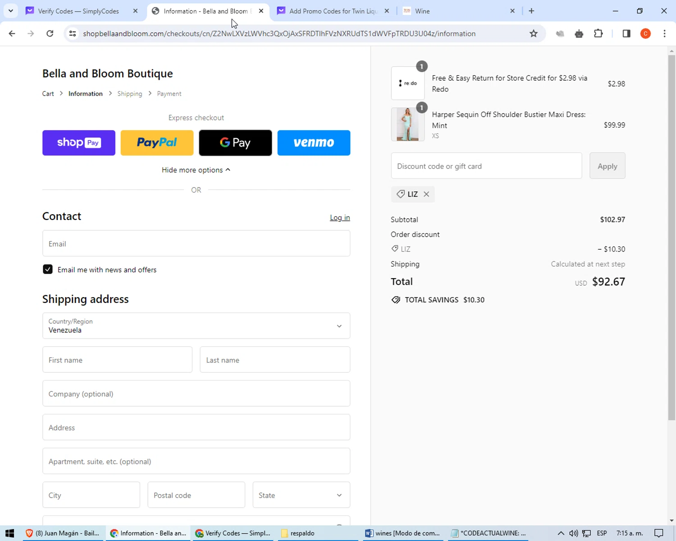
Task: Click the taskbar clock showing 7:15 a. m.
Action: tap(630, 533)
